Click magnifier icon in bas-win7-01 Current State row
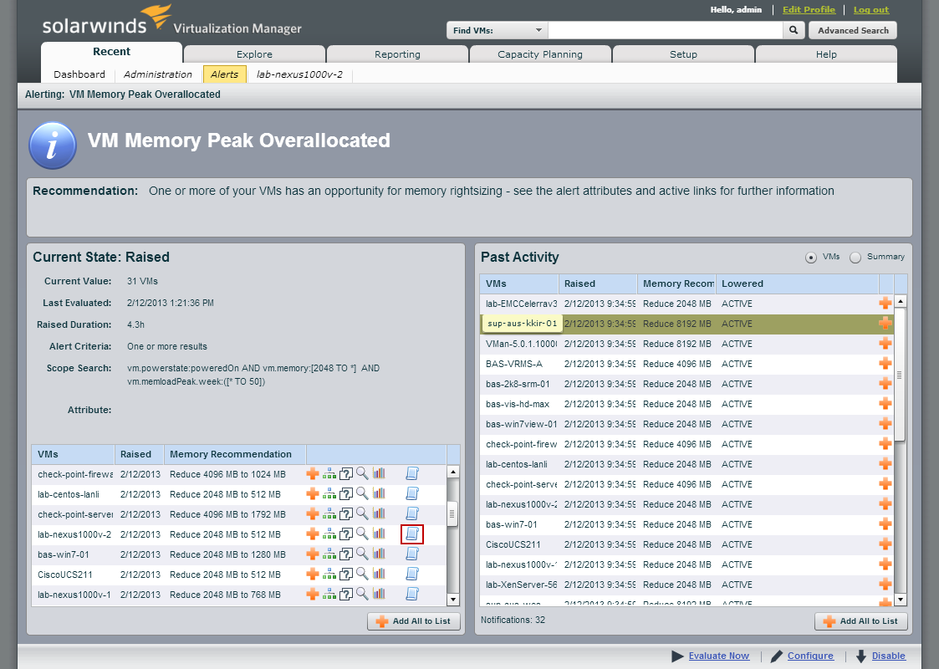This screenshot has width=939, height=669. 362,554
